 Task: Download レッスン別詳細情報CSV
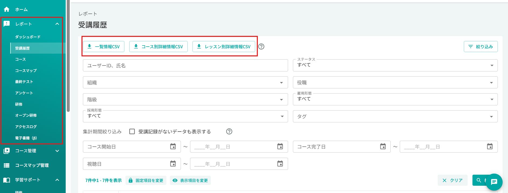(224, 47)
